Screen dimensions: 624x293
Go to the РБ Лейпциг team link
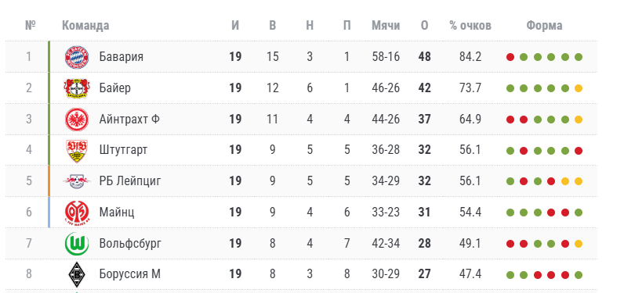[130, 181]
